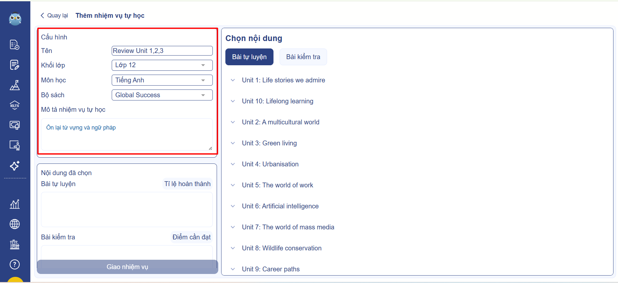Click the mountain flag goal icon
Screen dimensions: 618x283
click(15, 85)
